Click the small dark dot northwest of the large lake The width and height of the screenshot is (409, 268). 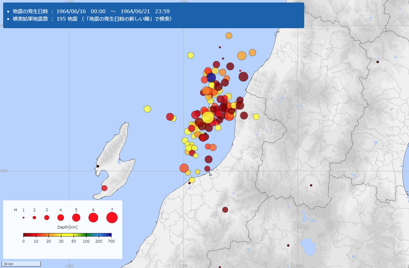pyautogui.click(x=288, y=245)
